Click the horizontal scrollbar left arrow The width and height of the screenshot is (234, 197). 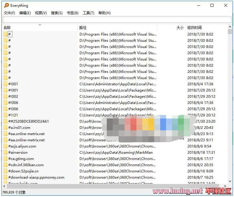click(x=4, y=186)
